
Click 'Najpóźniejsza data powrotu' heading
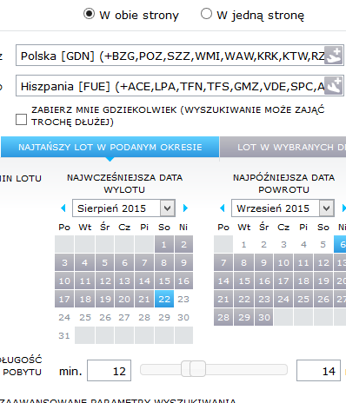[283, 183]
